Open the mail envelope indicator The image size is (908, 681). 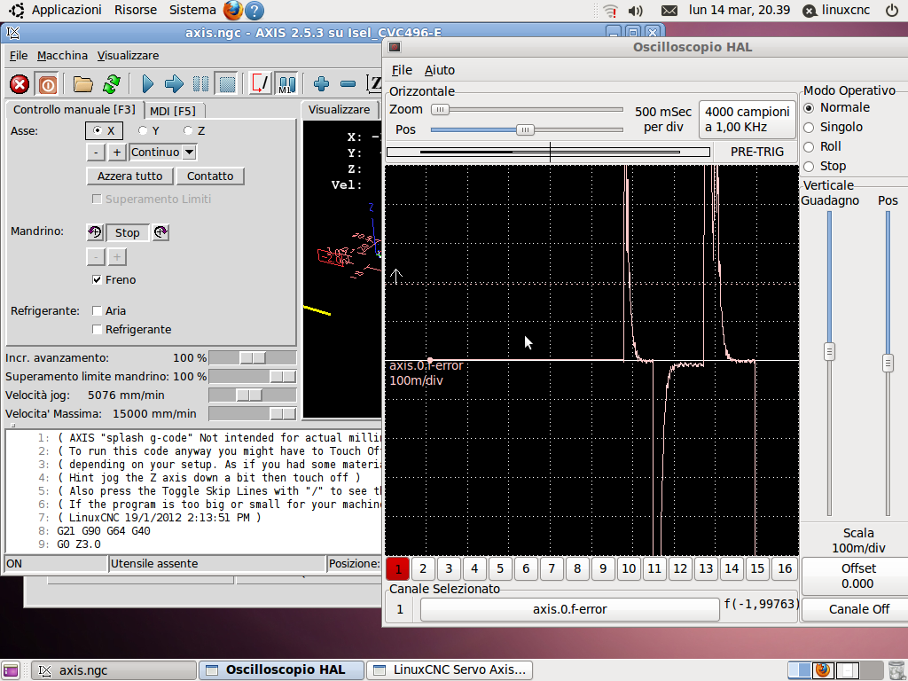669,11
